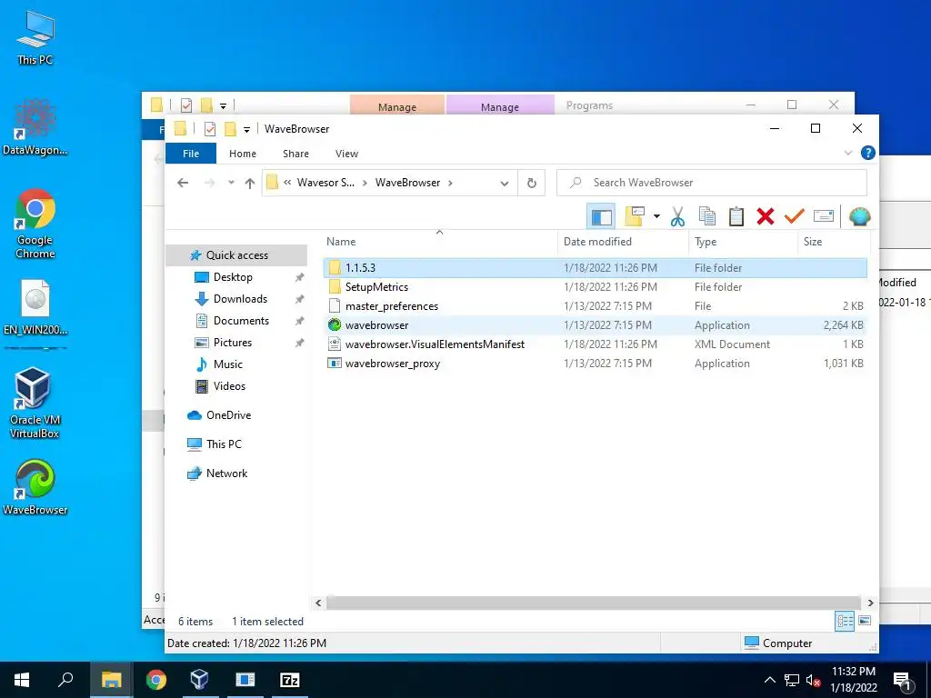The image size is (931, 698).
Task: Open Music in navigation pane
Action: [x=227, y=364]
